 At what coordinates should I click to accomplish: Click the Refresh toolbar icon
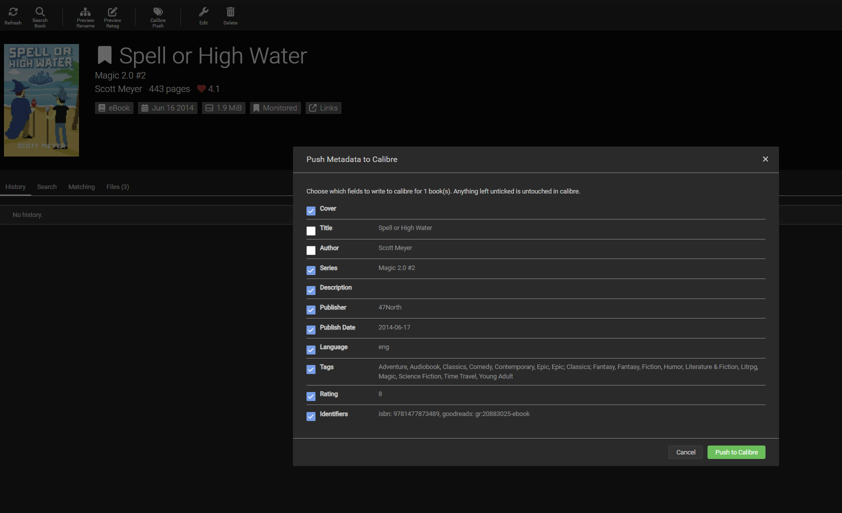tap(13, 16)
